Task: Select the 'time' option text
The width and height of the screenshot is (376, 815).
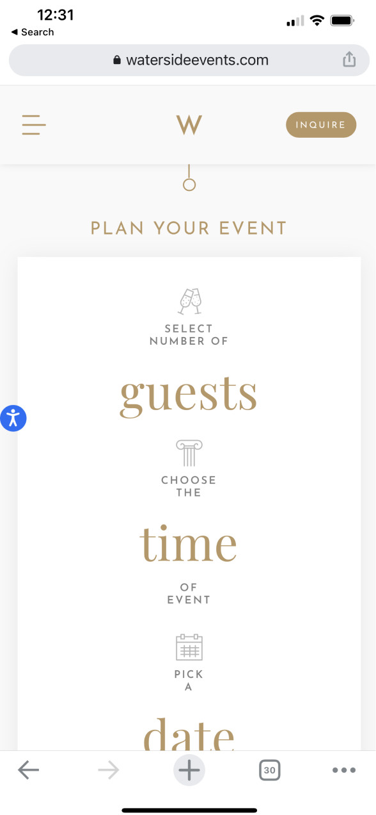Action: click(x=189, y=543)
